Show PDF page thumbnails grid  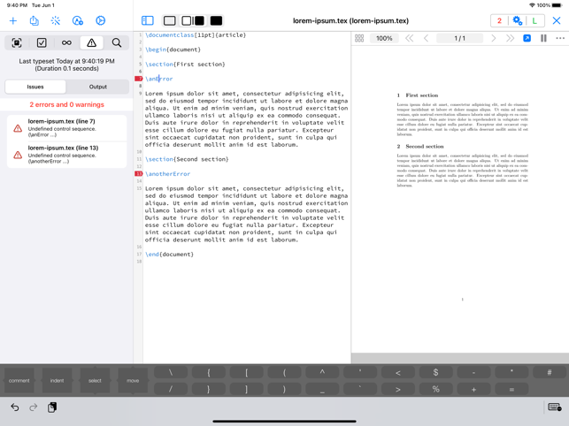pos(359,39)
